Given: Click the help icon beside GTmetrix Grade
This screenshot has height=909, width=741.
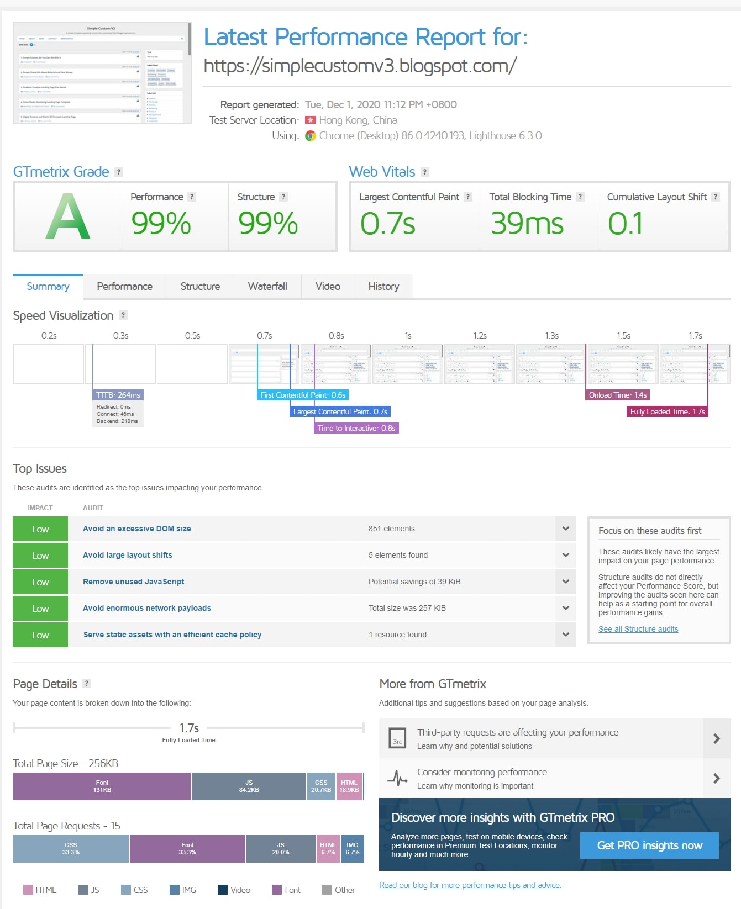Looking at the screenshot, I should pos(118,172).
